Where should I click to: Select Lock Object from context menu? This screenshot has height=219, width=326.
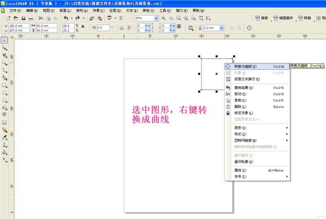pyautogui.click(x=243, y=113)
